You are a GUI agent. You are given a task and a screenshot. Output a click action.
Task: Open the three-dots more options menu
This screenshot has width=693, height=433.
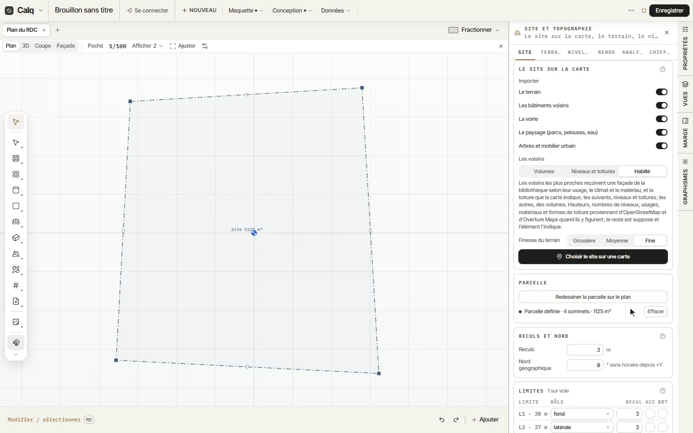tap(631, 11)
